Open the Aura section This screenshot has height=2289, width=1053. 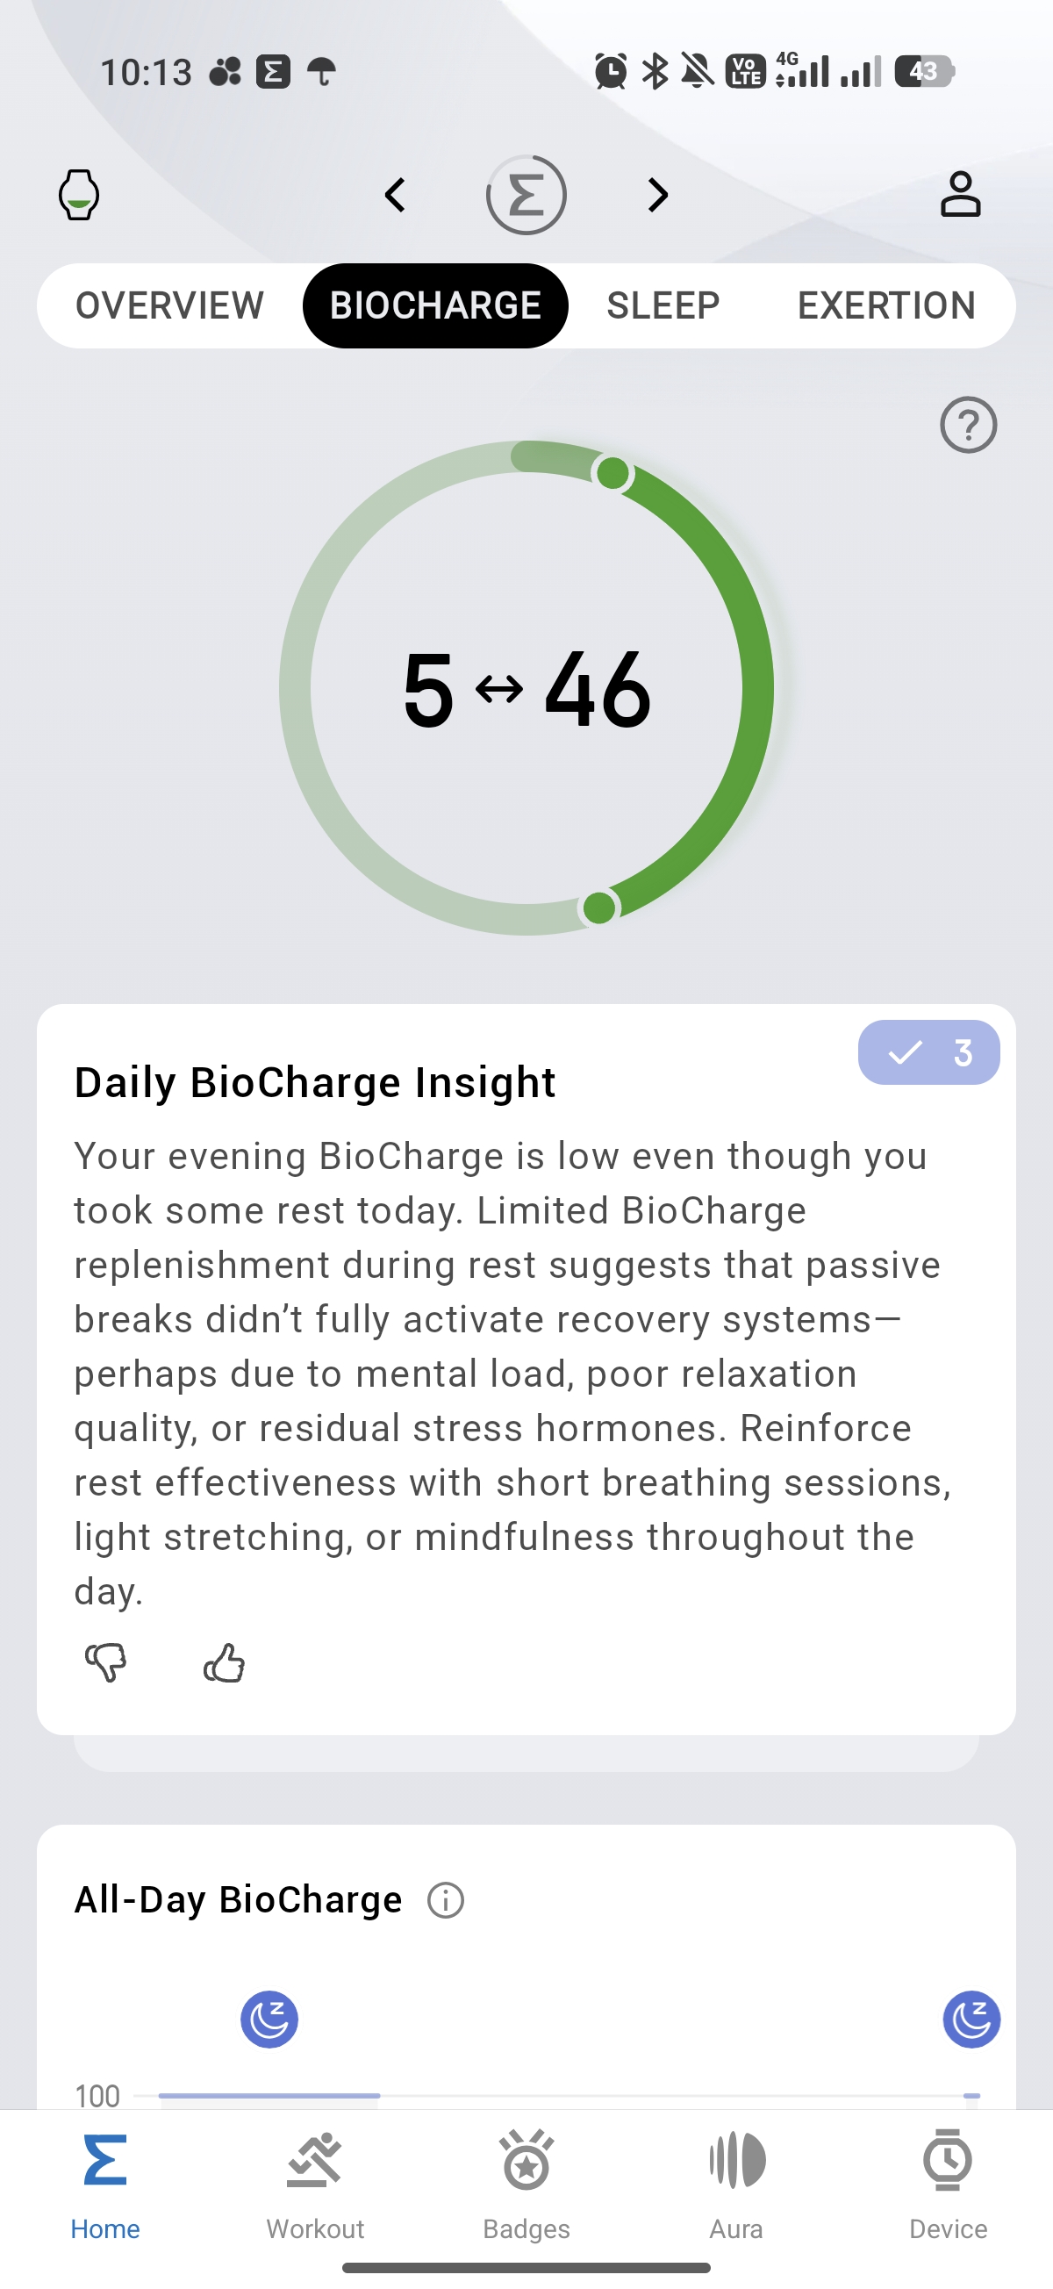click(x=736, y=2185)
